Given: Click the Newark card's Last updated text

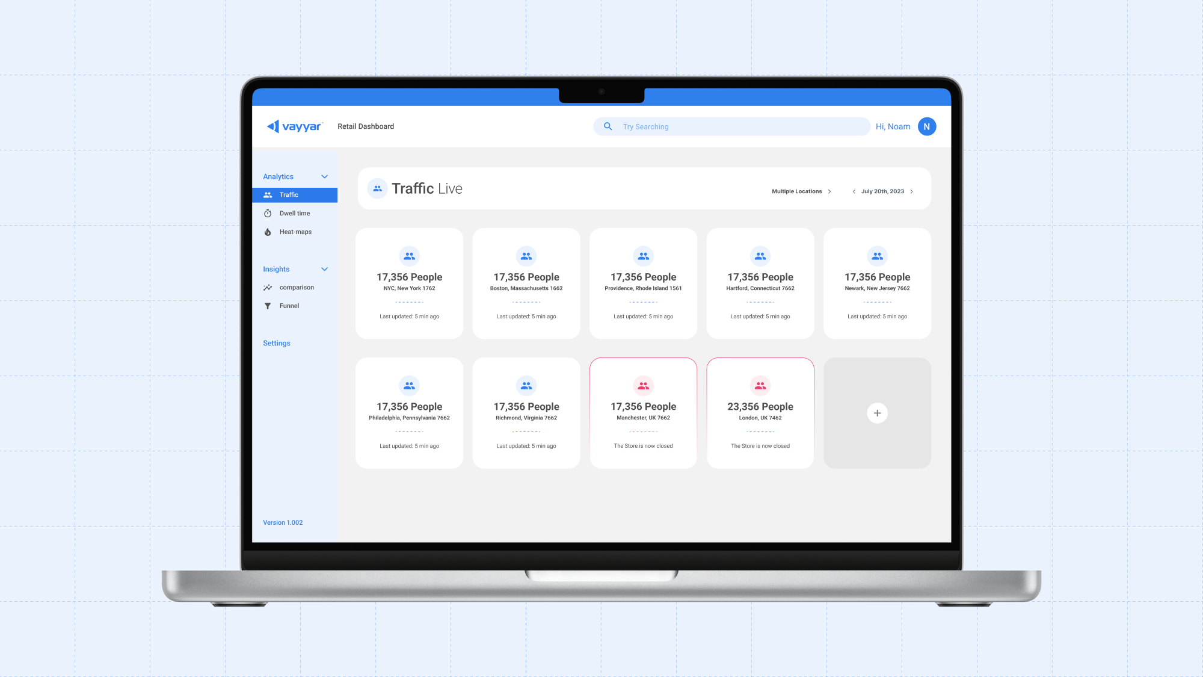Looking at the screenshot, I should [878, 317].
